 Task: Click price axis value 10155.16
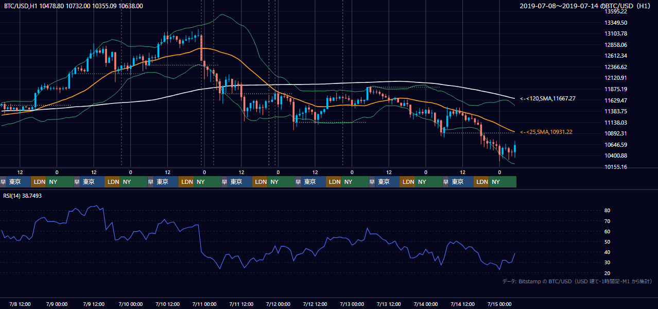616,167
